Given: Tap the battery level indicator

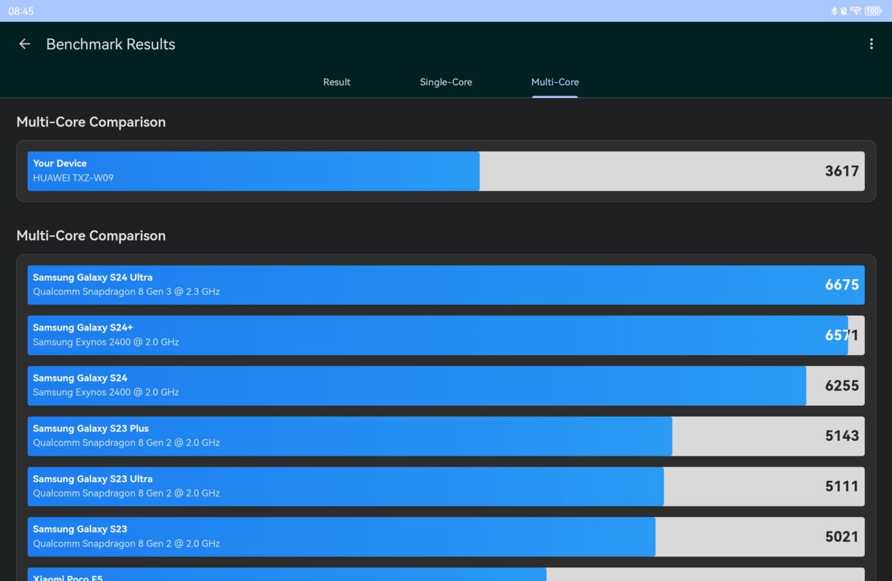Looking at the screenshot, I should click(873, 11).
